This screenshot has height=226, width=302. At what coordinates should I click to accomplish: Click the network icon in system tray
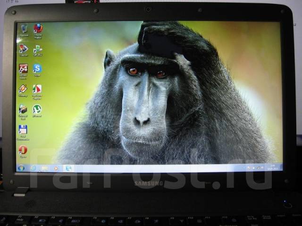257,167
